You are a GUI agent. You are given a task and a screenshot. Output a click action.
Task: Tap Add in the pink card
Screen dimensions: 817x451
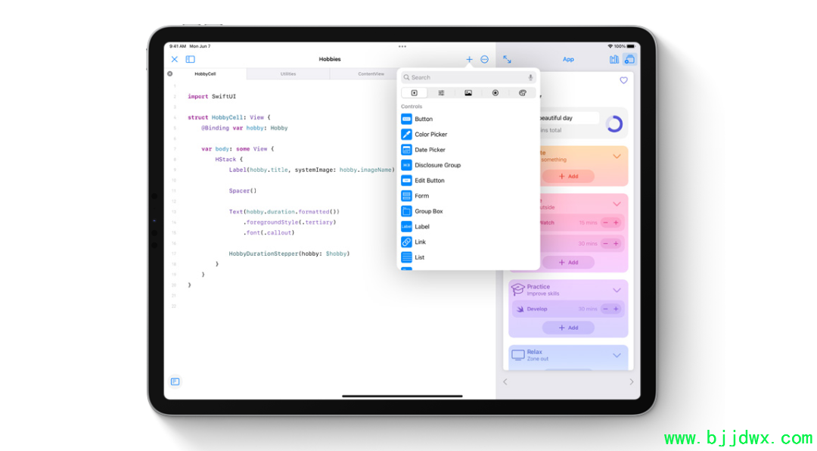coord(568,263)
